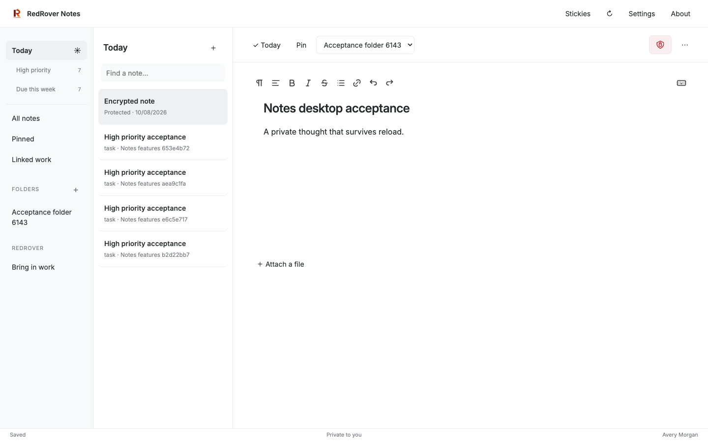Open the About page
The image size is (708, 442).
coord(680,14)
